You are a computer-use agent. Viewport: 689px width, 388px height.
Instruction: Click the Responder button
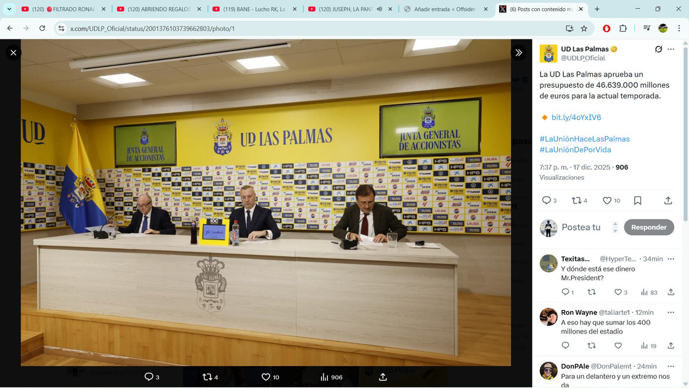click(648, 228)
